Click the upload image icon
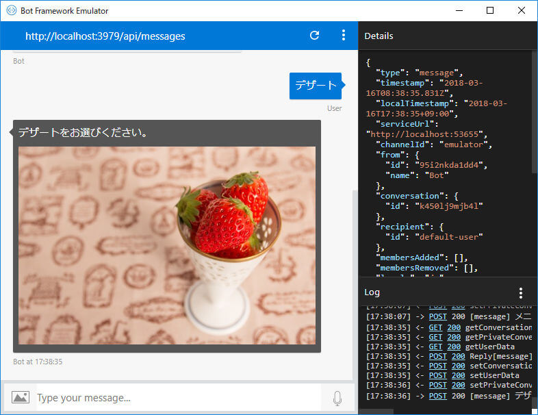Screen dimensions: 538x415 (21, 397)
